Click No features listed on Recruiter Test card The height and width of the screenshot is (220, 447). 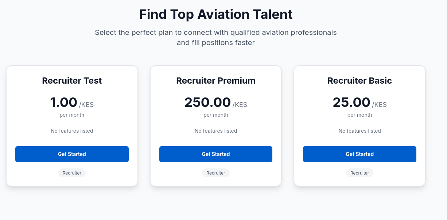[x=72, y=131]
